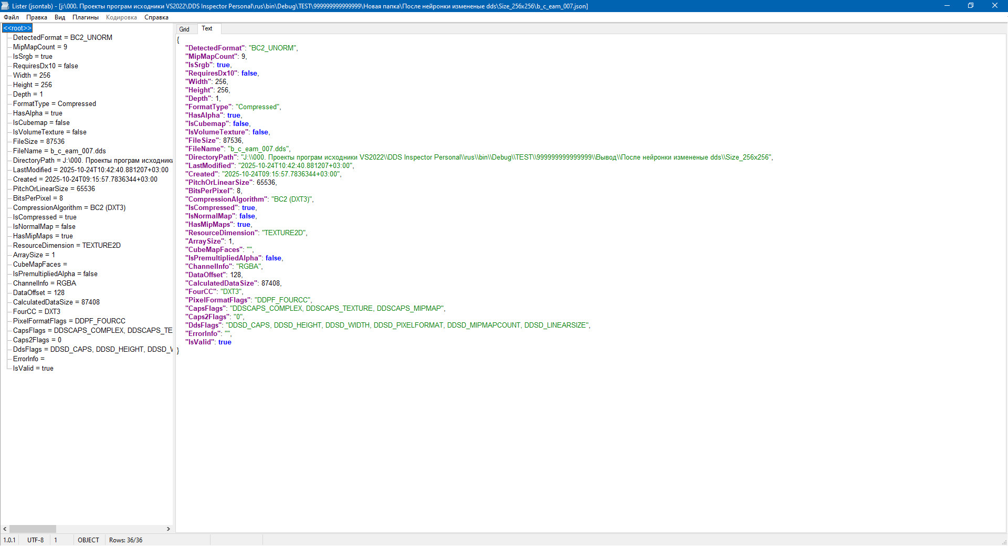Click the tree panel's scroll right arrow

point(169,529)
